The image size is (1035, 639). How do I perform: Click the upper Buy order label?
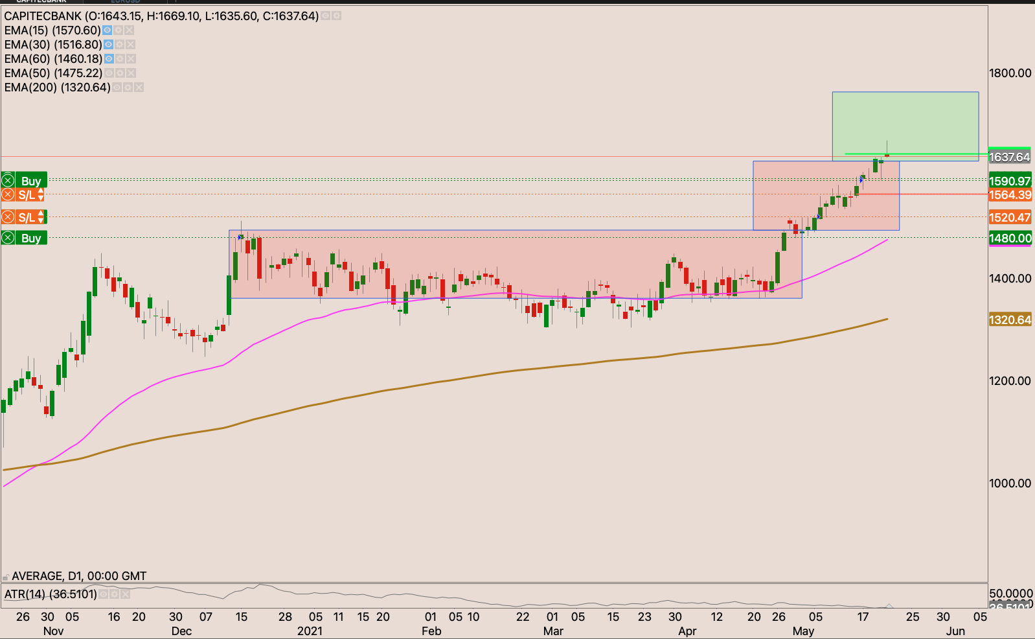tap(30, 181)
